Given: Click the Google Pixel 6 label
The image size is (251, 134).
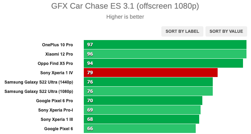Looking at the screenshot, I should pyautogui.click(x=58, y=129).
